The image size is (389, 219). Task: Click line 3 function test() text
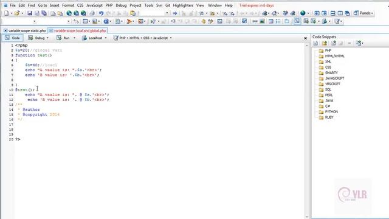[x=34, y=55]
